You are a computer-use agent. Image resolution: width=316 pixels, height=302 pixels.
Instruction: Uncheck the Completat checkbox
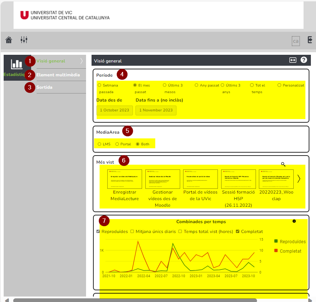point(238,232)
